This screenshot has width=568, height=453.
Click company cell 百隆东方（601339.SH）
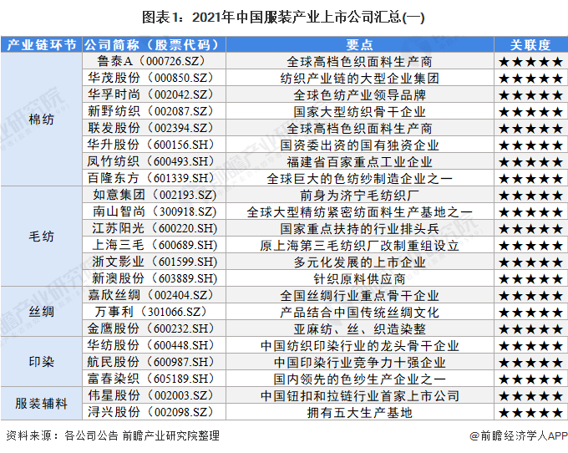(x=154, y=178)
